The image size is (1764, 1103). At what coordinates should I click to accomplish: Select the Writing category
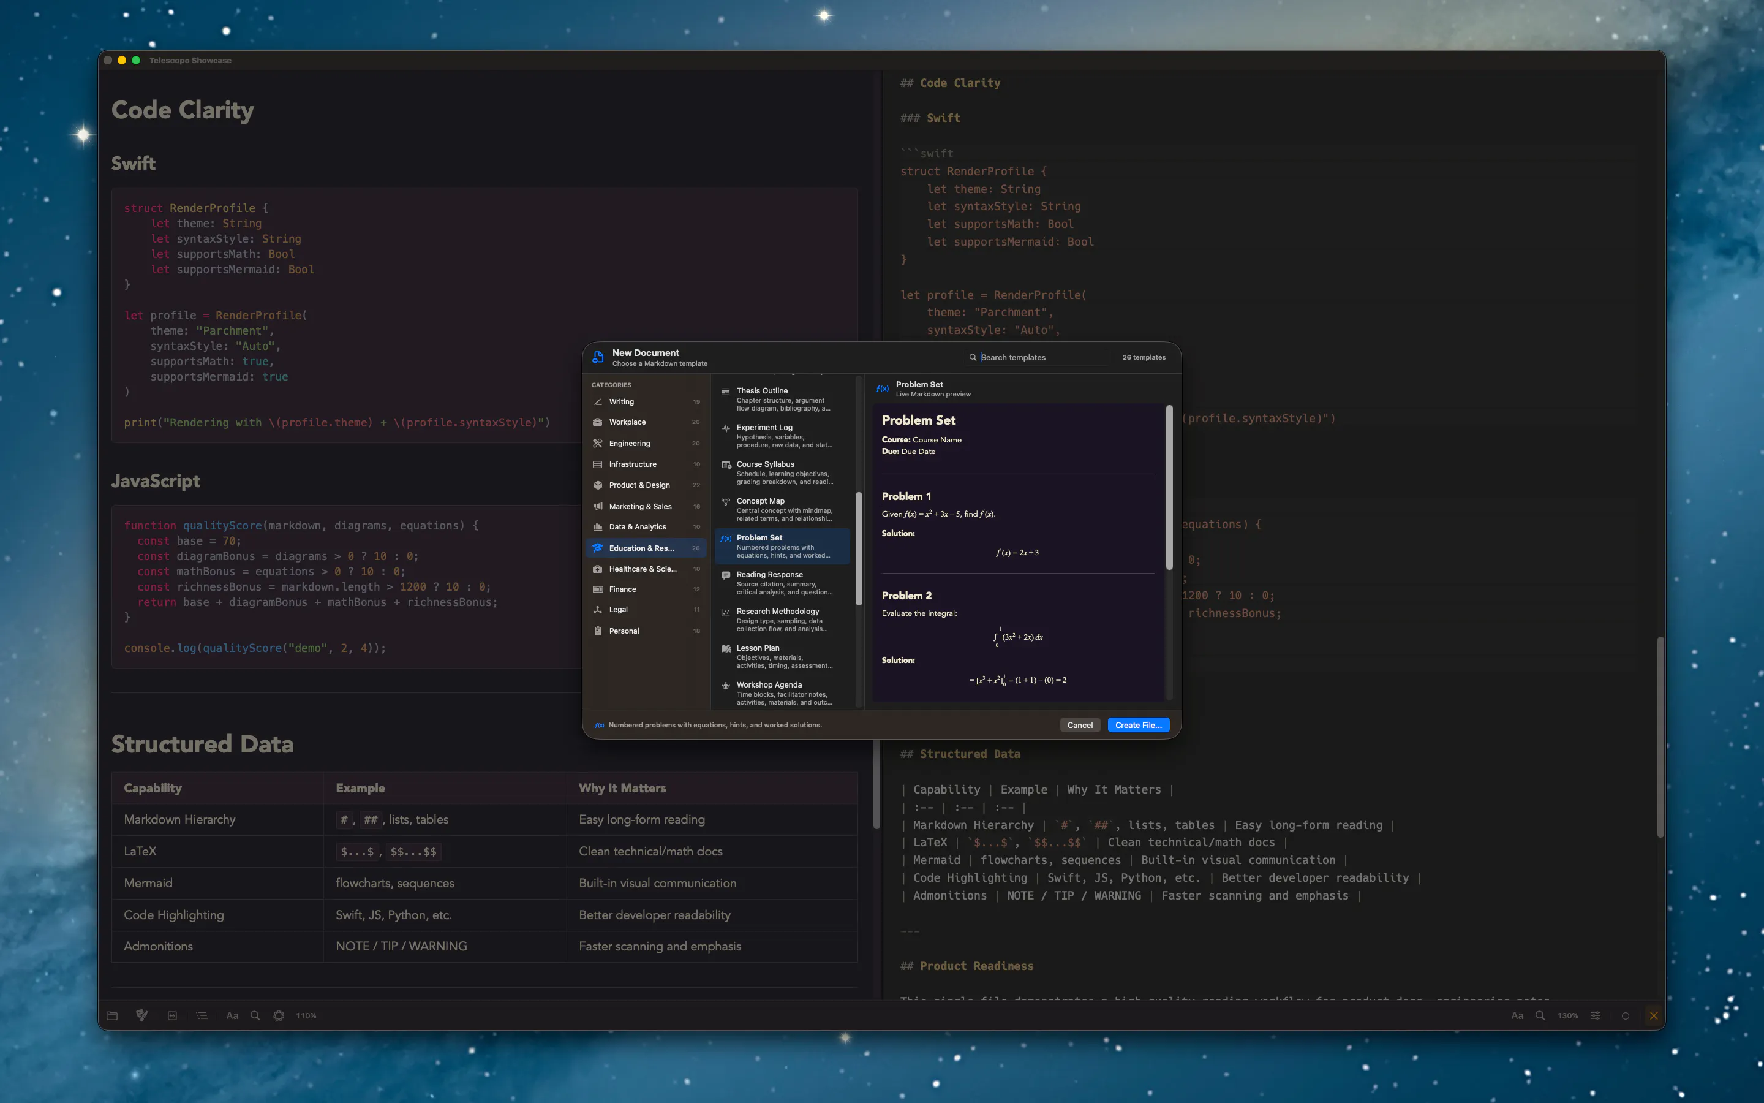coord(647,402)
